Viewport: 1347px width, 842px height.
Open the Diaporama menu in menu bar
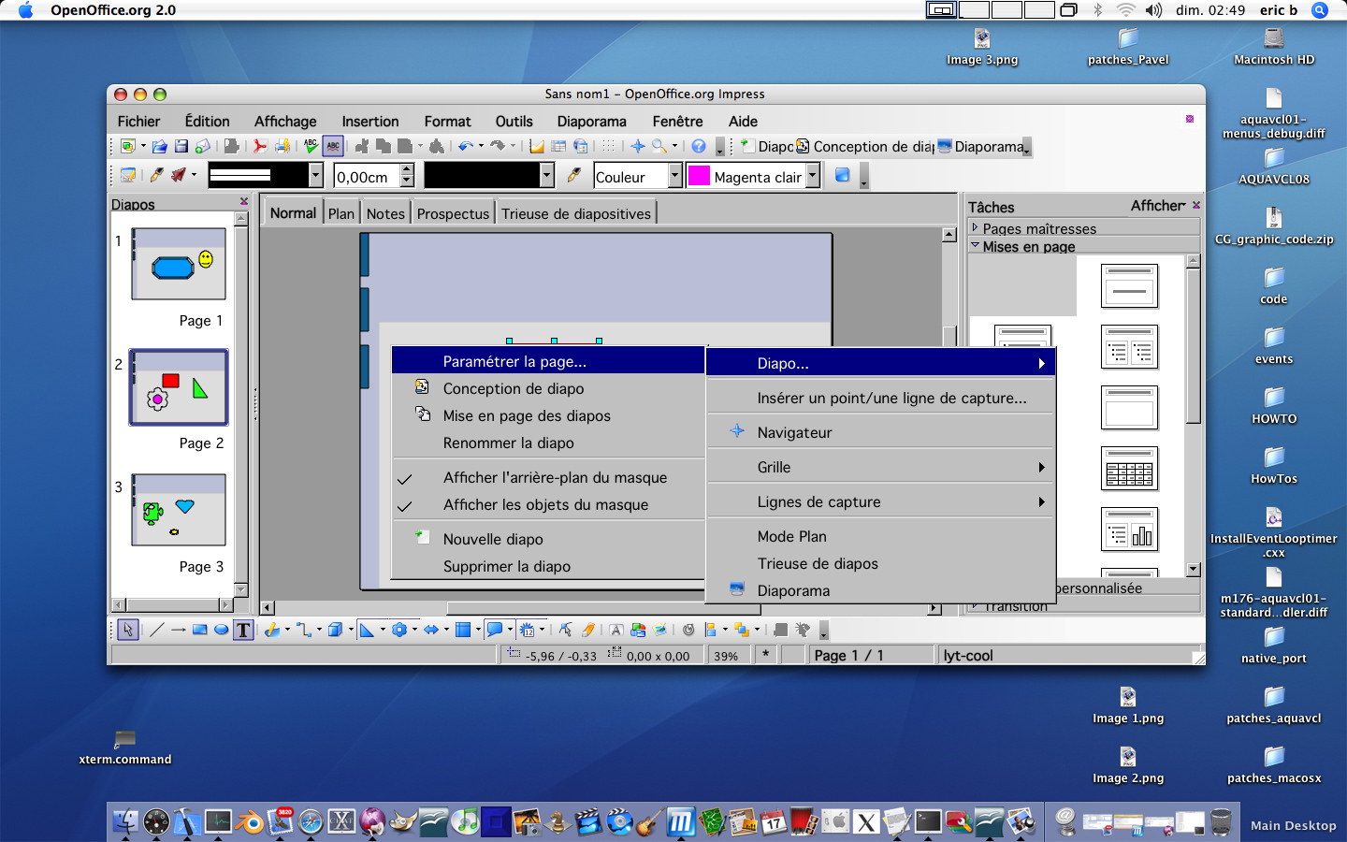[x=591, y=122]
